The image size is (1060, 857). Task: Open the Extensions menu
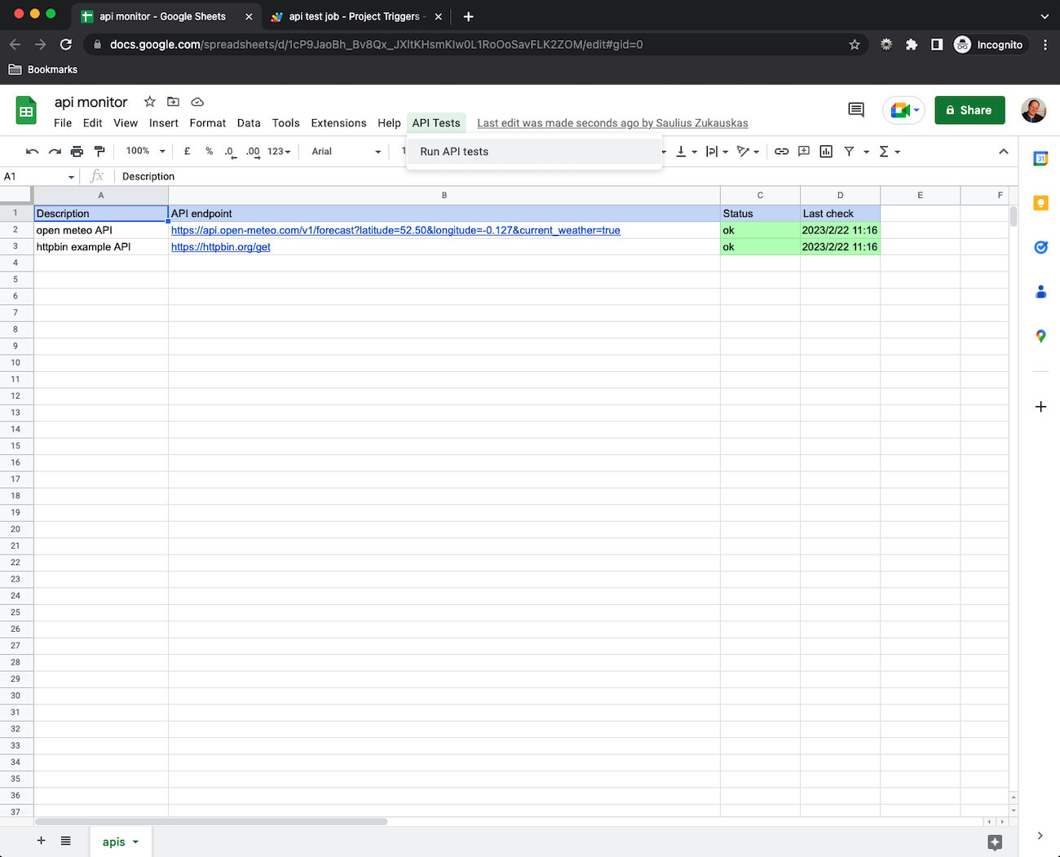point(338,123)
